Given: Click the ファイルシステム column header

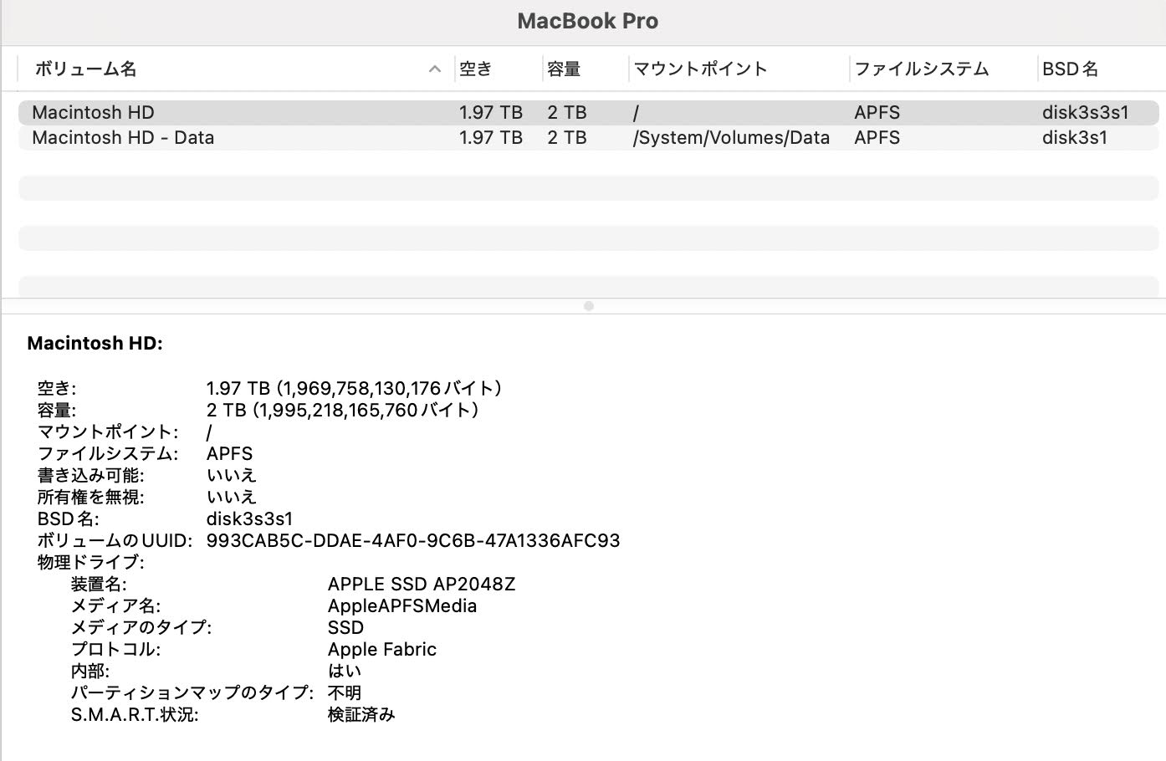Looking at the screenshot, I should click(x=921, y=69).
